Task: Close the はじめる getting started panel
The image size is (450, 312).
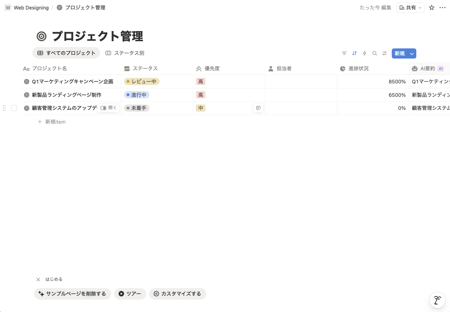Action: 38,279
